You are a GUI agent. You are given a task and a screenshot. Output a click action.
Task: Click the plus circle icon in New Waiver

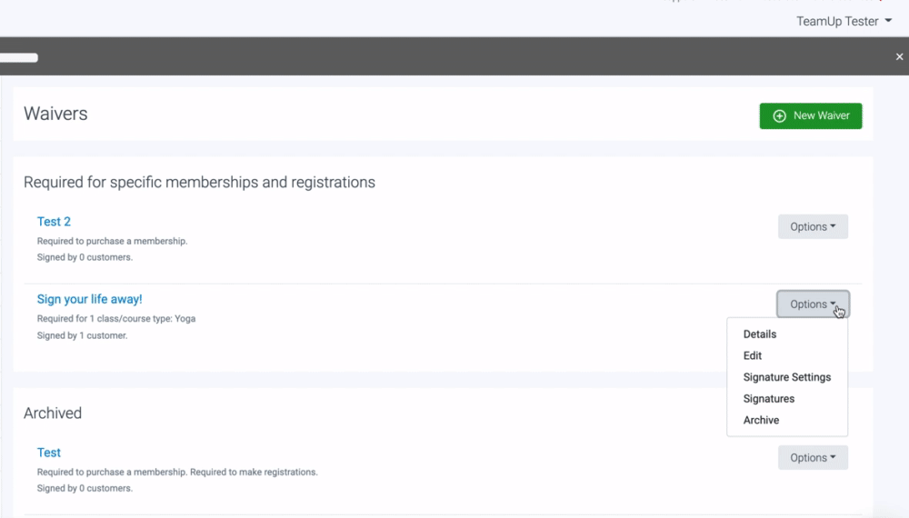[x=779, y=116]
